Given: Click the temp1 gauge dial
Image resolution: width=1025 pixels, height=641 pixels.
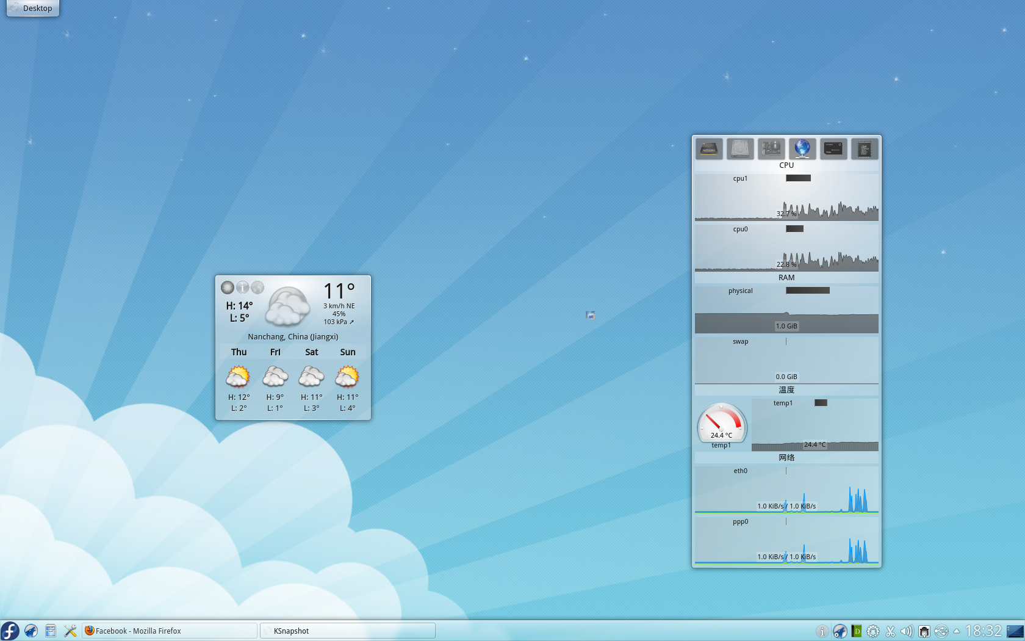Looking at the screenshot, I should 722,422.
